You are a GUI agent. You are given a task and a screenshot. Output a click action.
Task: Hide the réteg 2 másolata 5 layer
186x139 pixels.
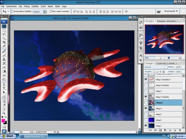tap(146, 79)
